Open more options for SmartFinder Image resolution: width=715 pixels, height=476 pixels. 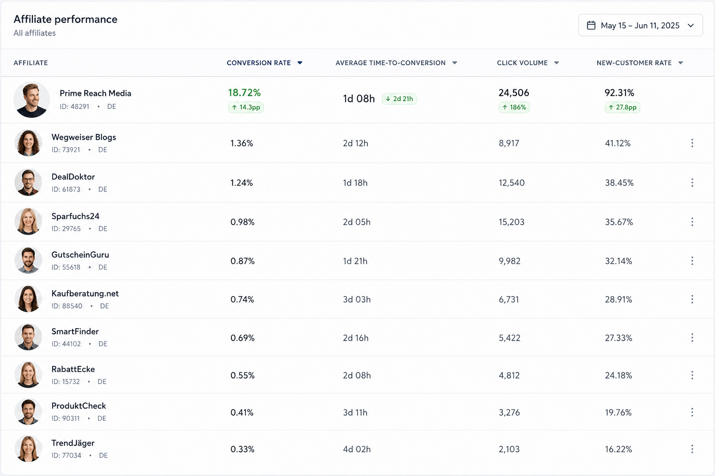[x=692, y=337]
